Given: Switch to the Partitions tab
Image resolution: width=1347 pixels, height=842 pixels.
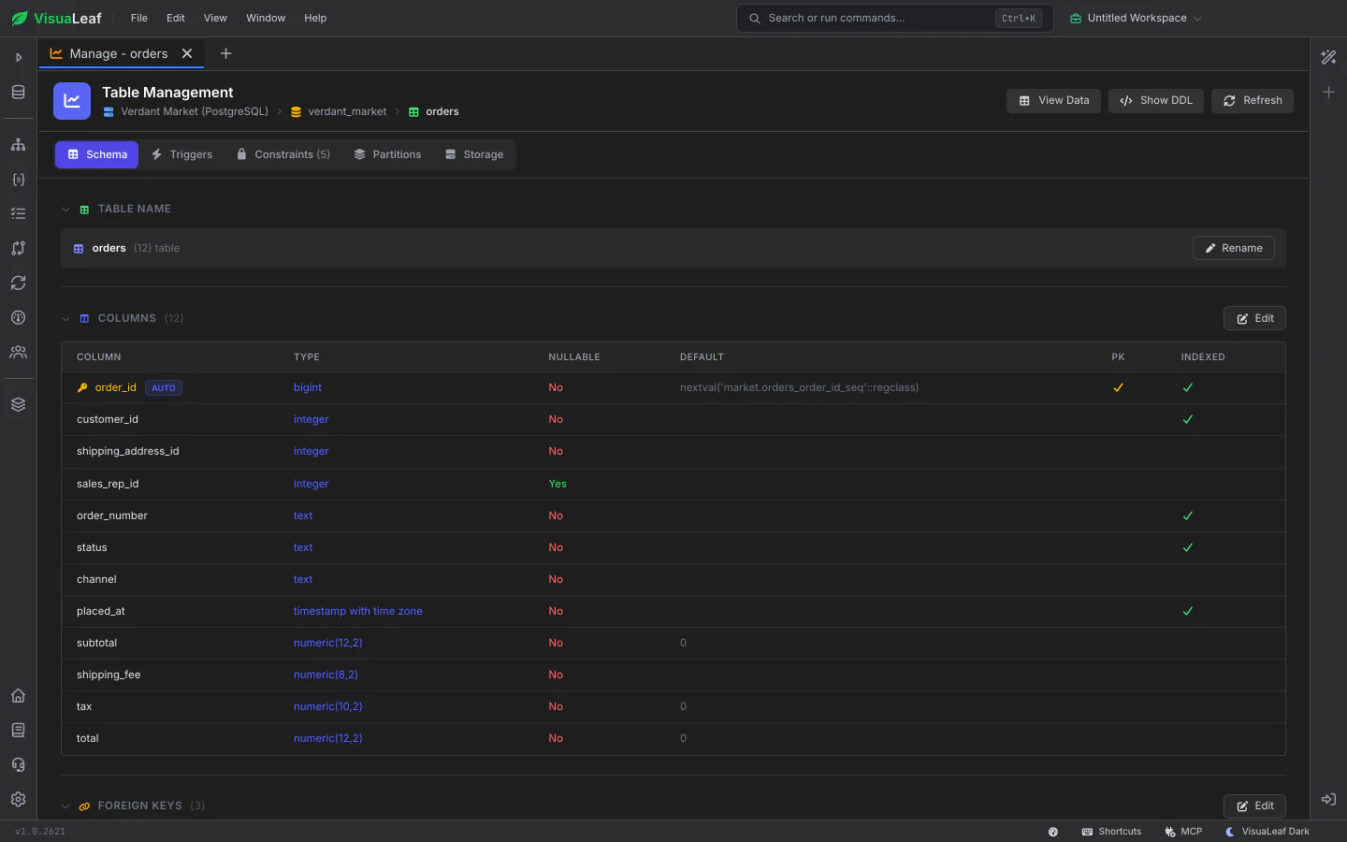Looking at the screenshot, I should (x=387, y=154).
